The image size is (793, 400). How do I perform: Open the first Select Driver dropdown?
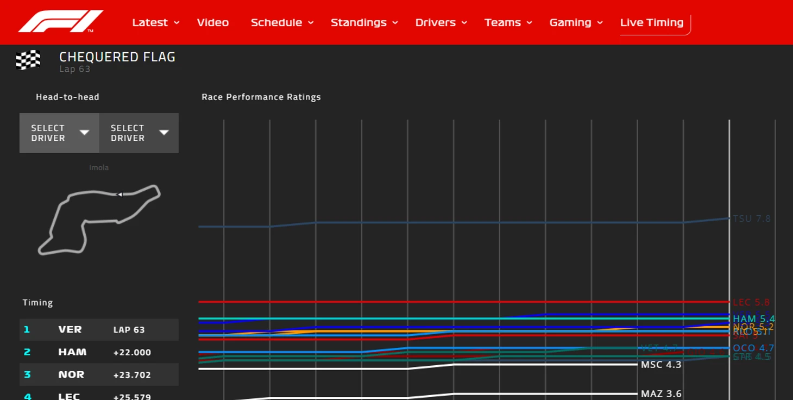click(59, 133)
